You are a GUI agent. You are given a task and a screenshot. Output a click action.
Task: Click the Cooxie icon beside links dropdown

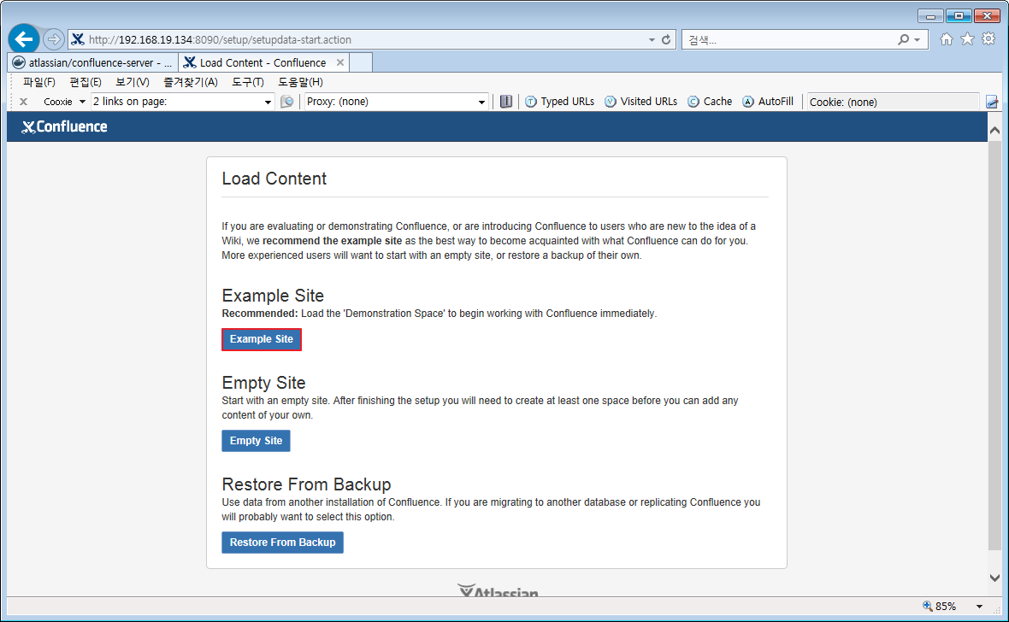pyautogui.click(x=287, y=102)
